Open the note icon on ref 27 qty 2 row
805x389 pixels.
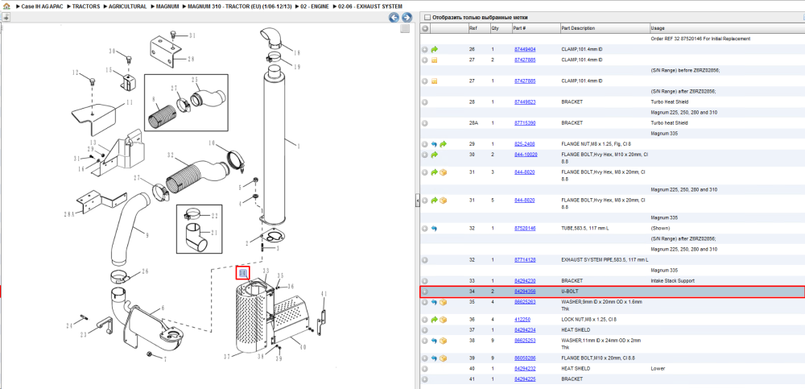pyautogui.click(x=435, y=60)
